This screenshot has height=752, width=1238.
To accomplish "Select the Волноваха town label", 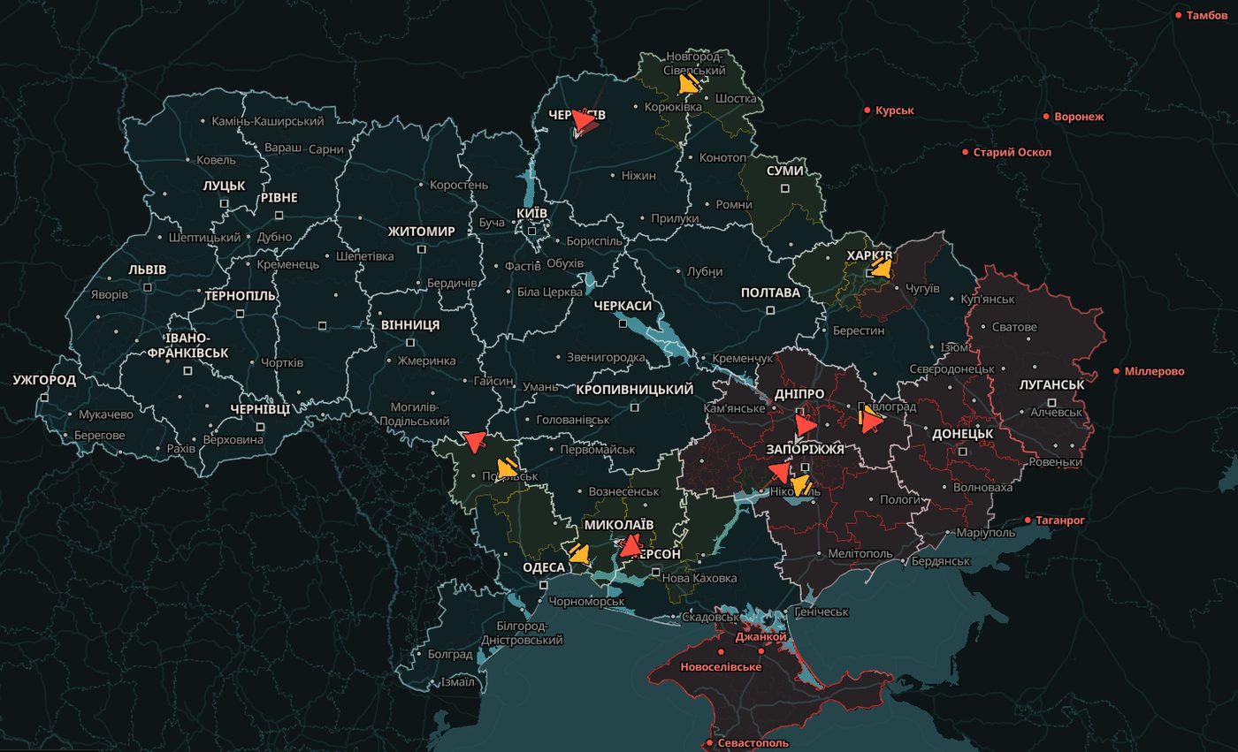I will pos(982,487).
